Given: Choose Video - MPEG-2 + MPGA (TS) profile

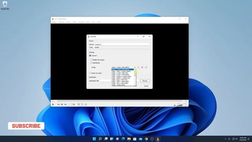Looking at the screenshot, I should (122, 78).
